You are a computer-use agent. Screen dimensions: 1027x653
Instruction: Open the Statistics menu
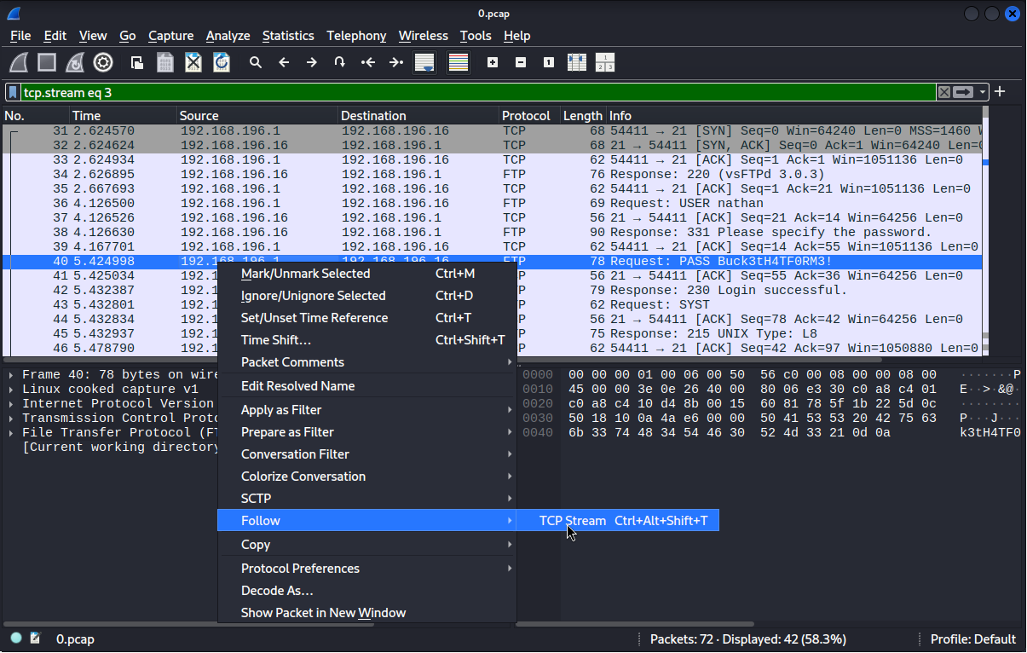click(x=288, y=36)
